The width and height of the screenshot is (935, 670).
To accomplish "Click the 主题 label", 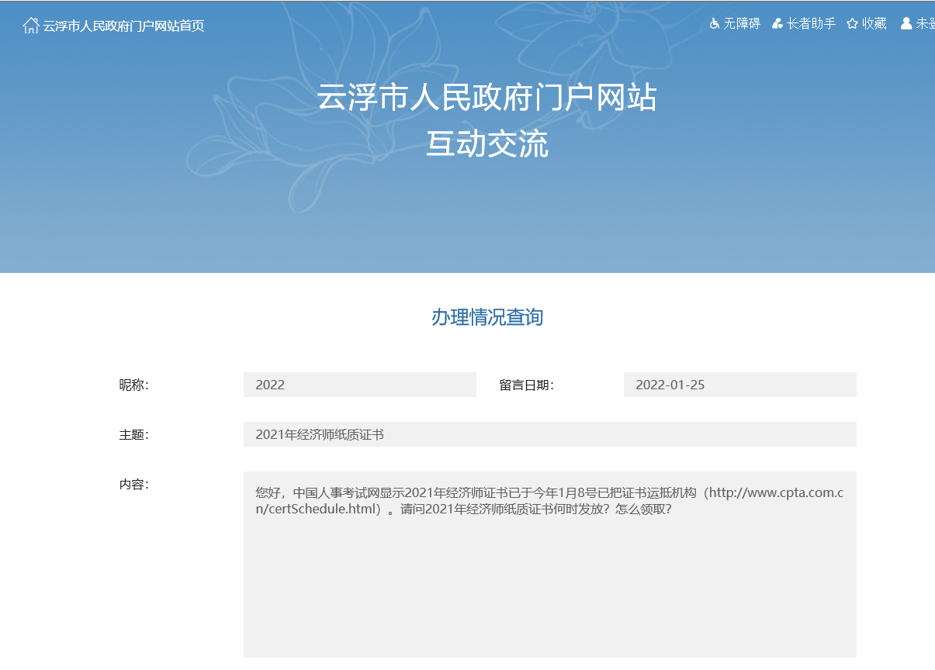I will pyautogui.click(x=133, y=435).
